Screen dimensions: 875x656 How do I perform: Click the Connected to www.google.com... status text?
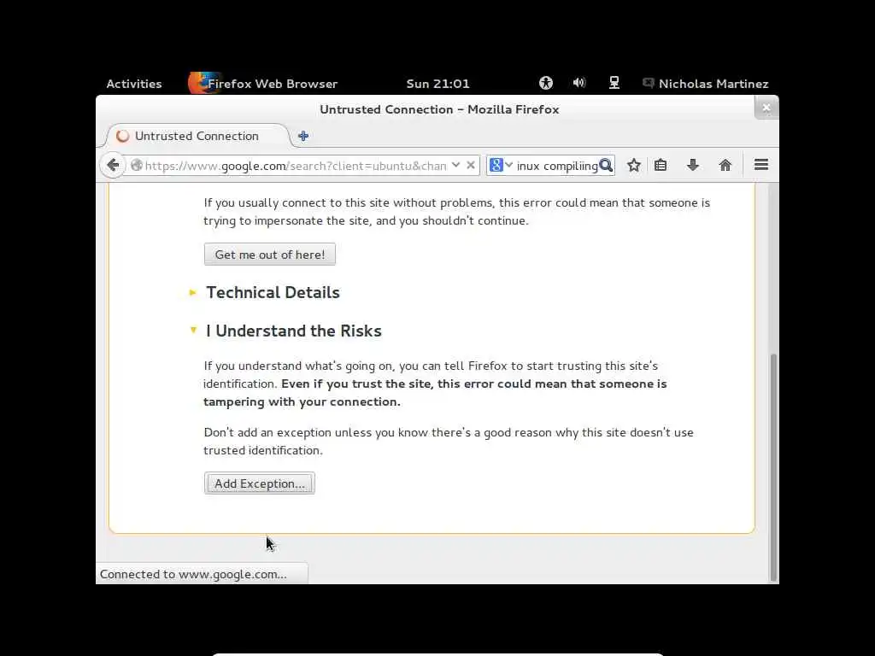point(193,574)
